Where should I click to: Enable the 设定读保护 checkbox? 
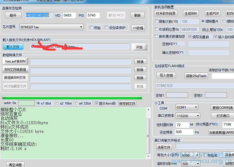click(107, 27)
